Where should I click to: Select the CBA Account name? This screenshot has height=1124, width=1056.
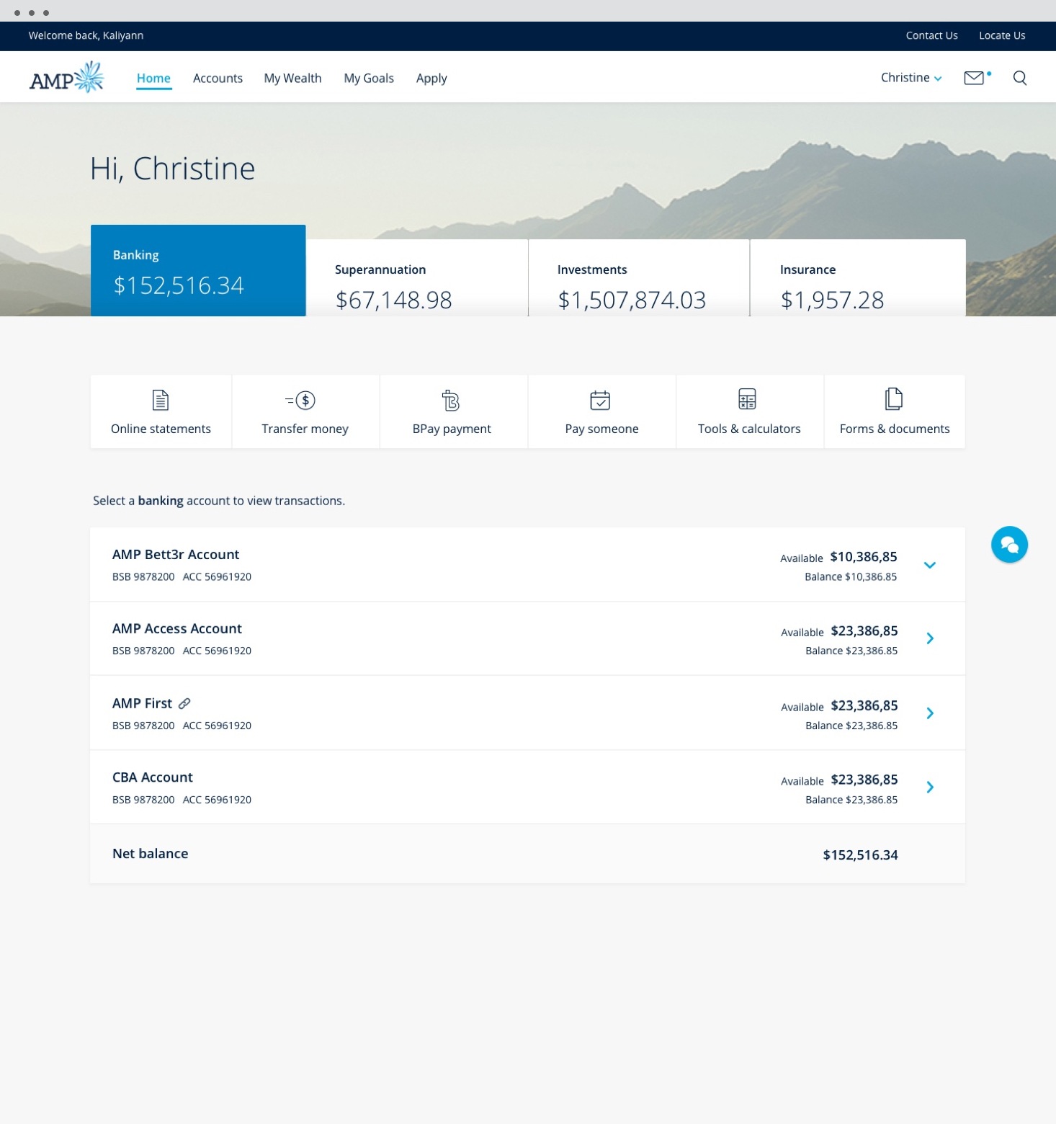click(153, 777)
